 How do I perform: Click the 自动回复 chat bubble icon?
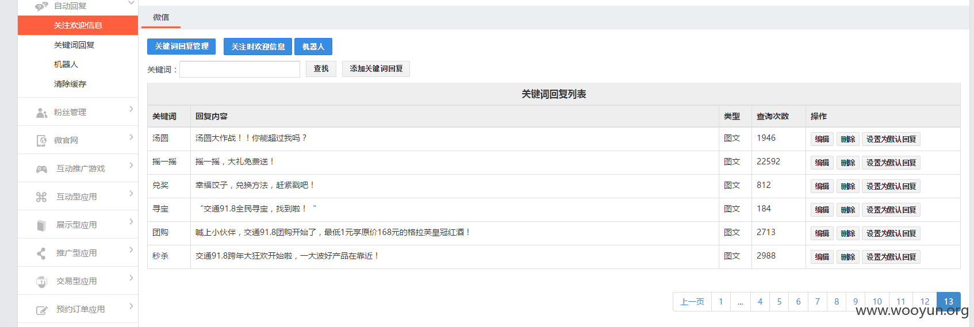tap(41, 6)
